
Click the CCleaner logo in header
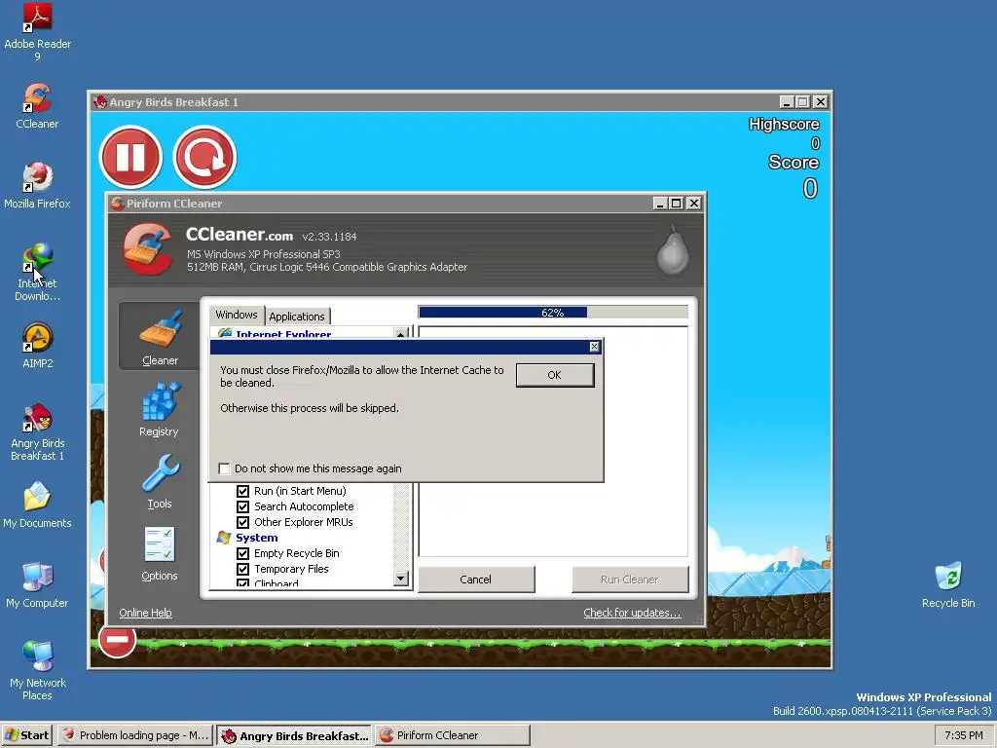tap(148, 248)
